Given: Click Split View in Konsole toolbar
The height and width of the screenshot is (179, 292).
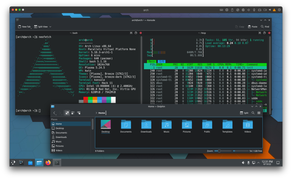Looking at the screenshot, I should coord(41,27).
